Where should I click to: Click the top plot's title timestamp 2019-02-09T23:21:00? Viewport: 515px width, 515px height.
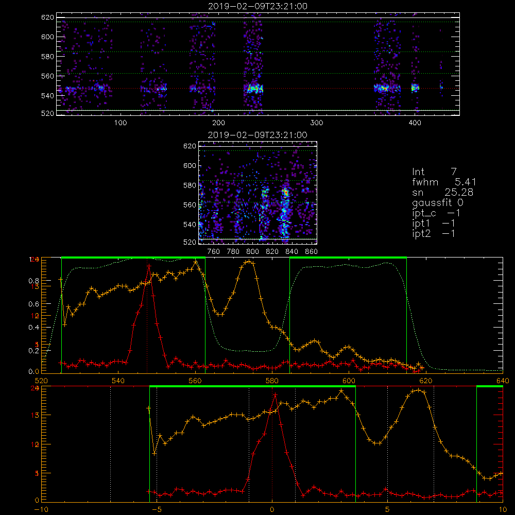258,6
